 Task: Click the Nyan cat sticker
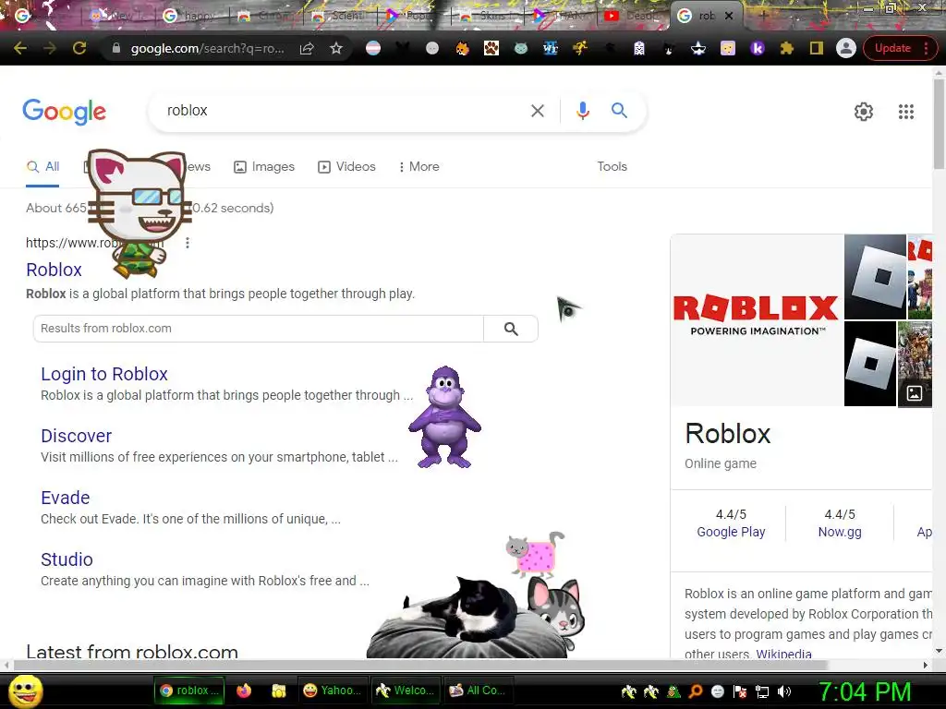point(536,554)
